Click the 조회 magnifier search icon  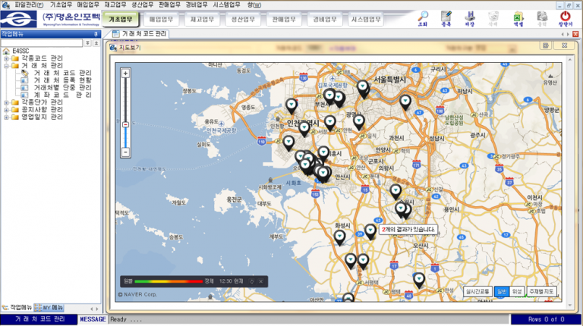[x=423, y=18]
